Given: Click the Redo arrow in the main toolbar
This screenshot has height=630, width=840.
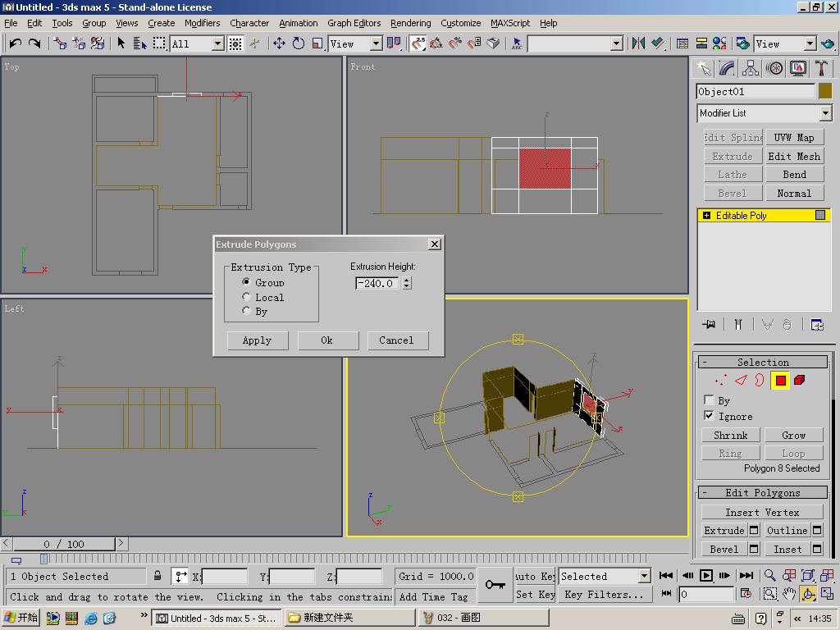Looking at the screenshot, I should pos(34,43).
